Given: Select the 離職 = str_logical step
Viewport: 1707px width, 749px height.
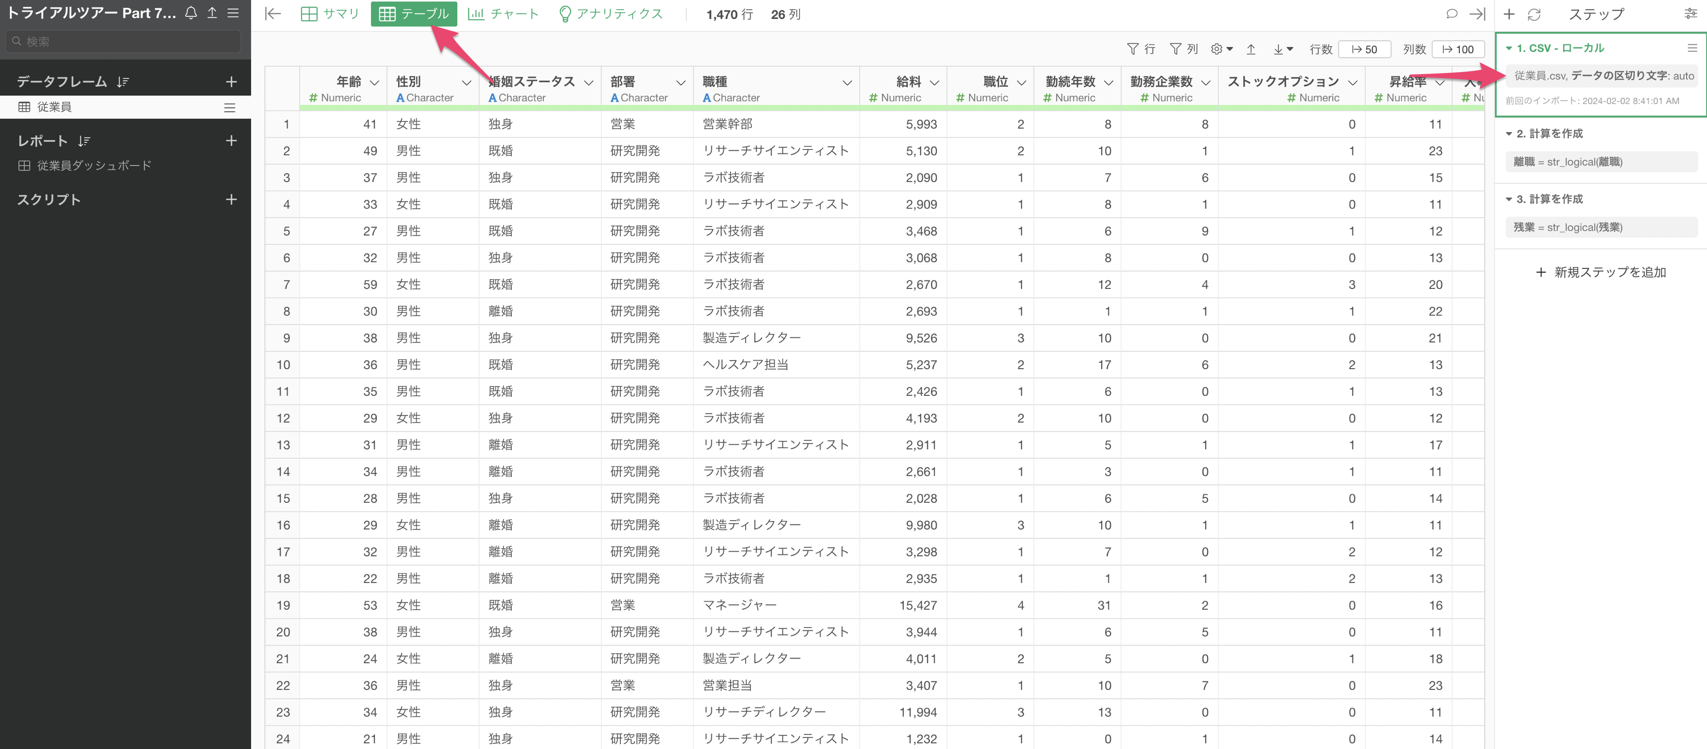Looking at the screenshot, I should click(1601, 162).
